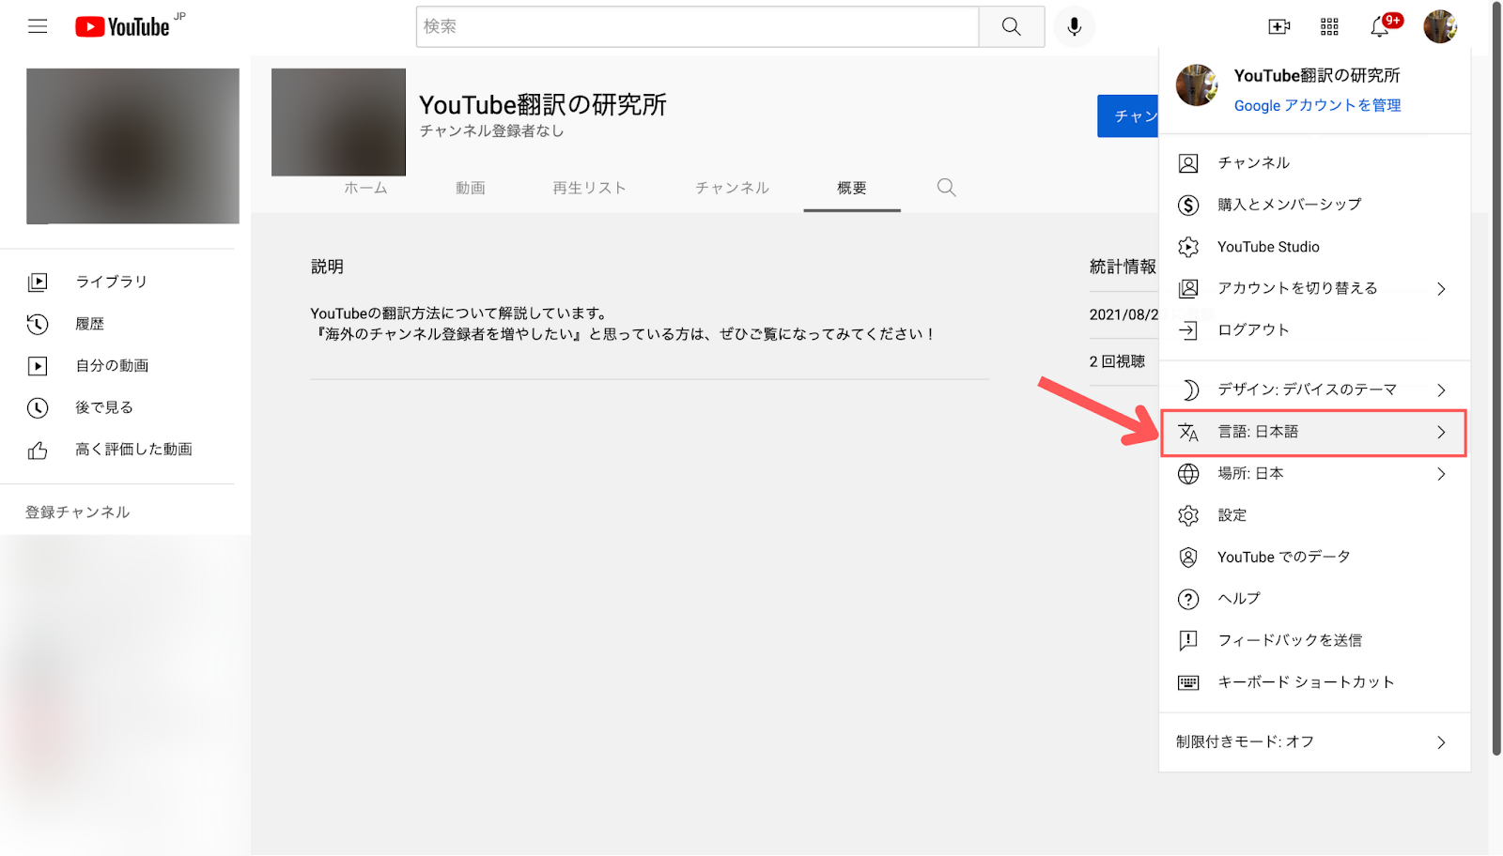Open Google アカウントを管理 link

coord(1317,105)
